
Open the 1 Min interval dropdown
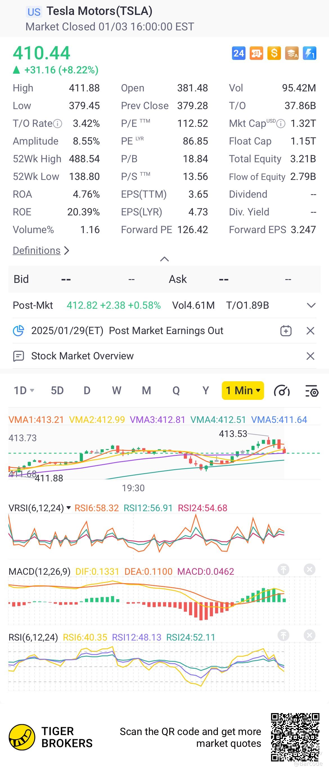[243, 391]
